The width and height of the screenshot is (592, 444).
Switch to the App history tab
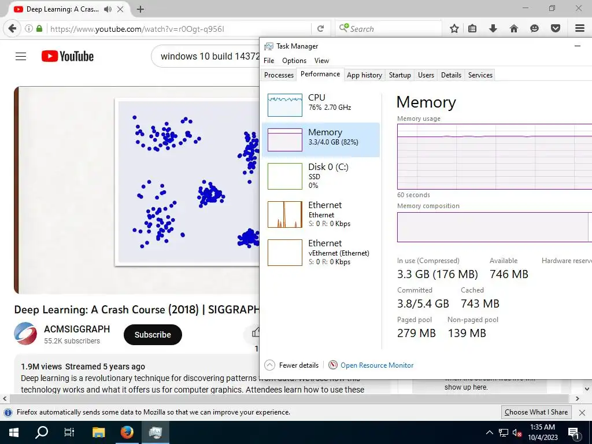pyautogui.click(x=364, y=75)
